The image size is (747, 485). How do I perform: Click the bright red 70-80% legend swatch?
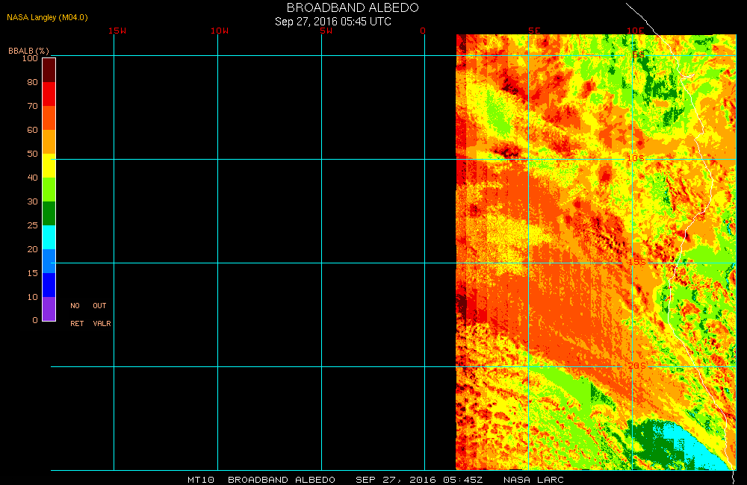click(49, 94)
